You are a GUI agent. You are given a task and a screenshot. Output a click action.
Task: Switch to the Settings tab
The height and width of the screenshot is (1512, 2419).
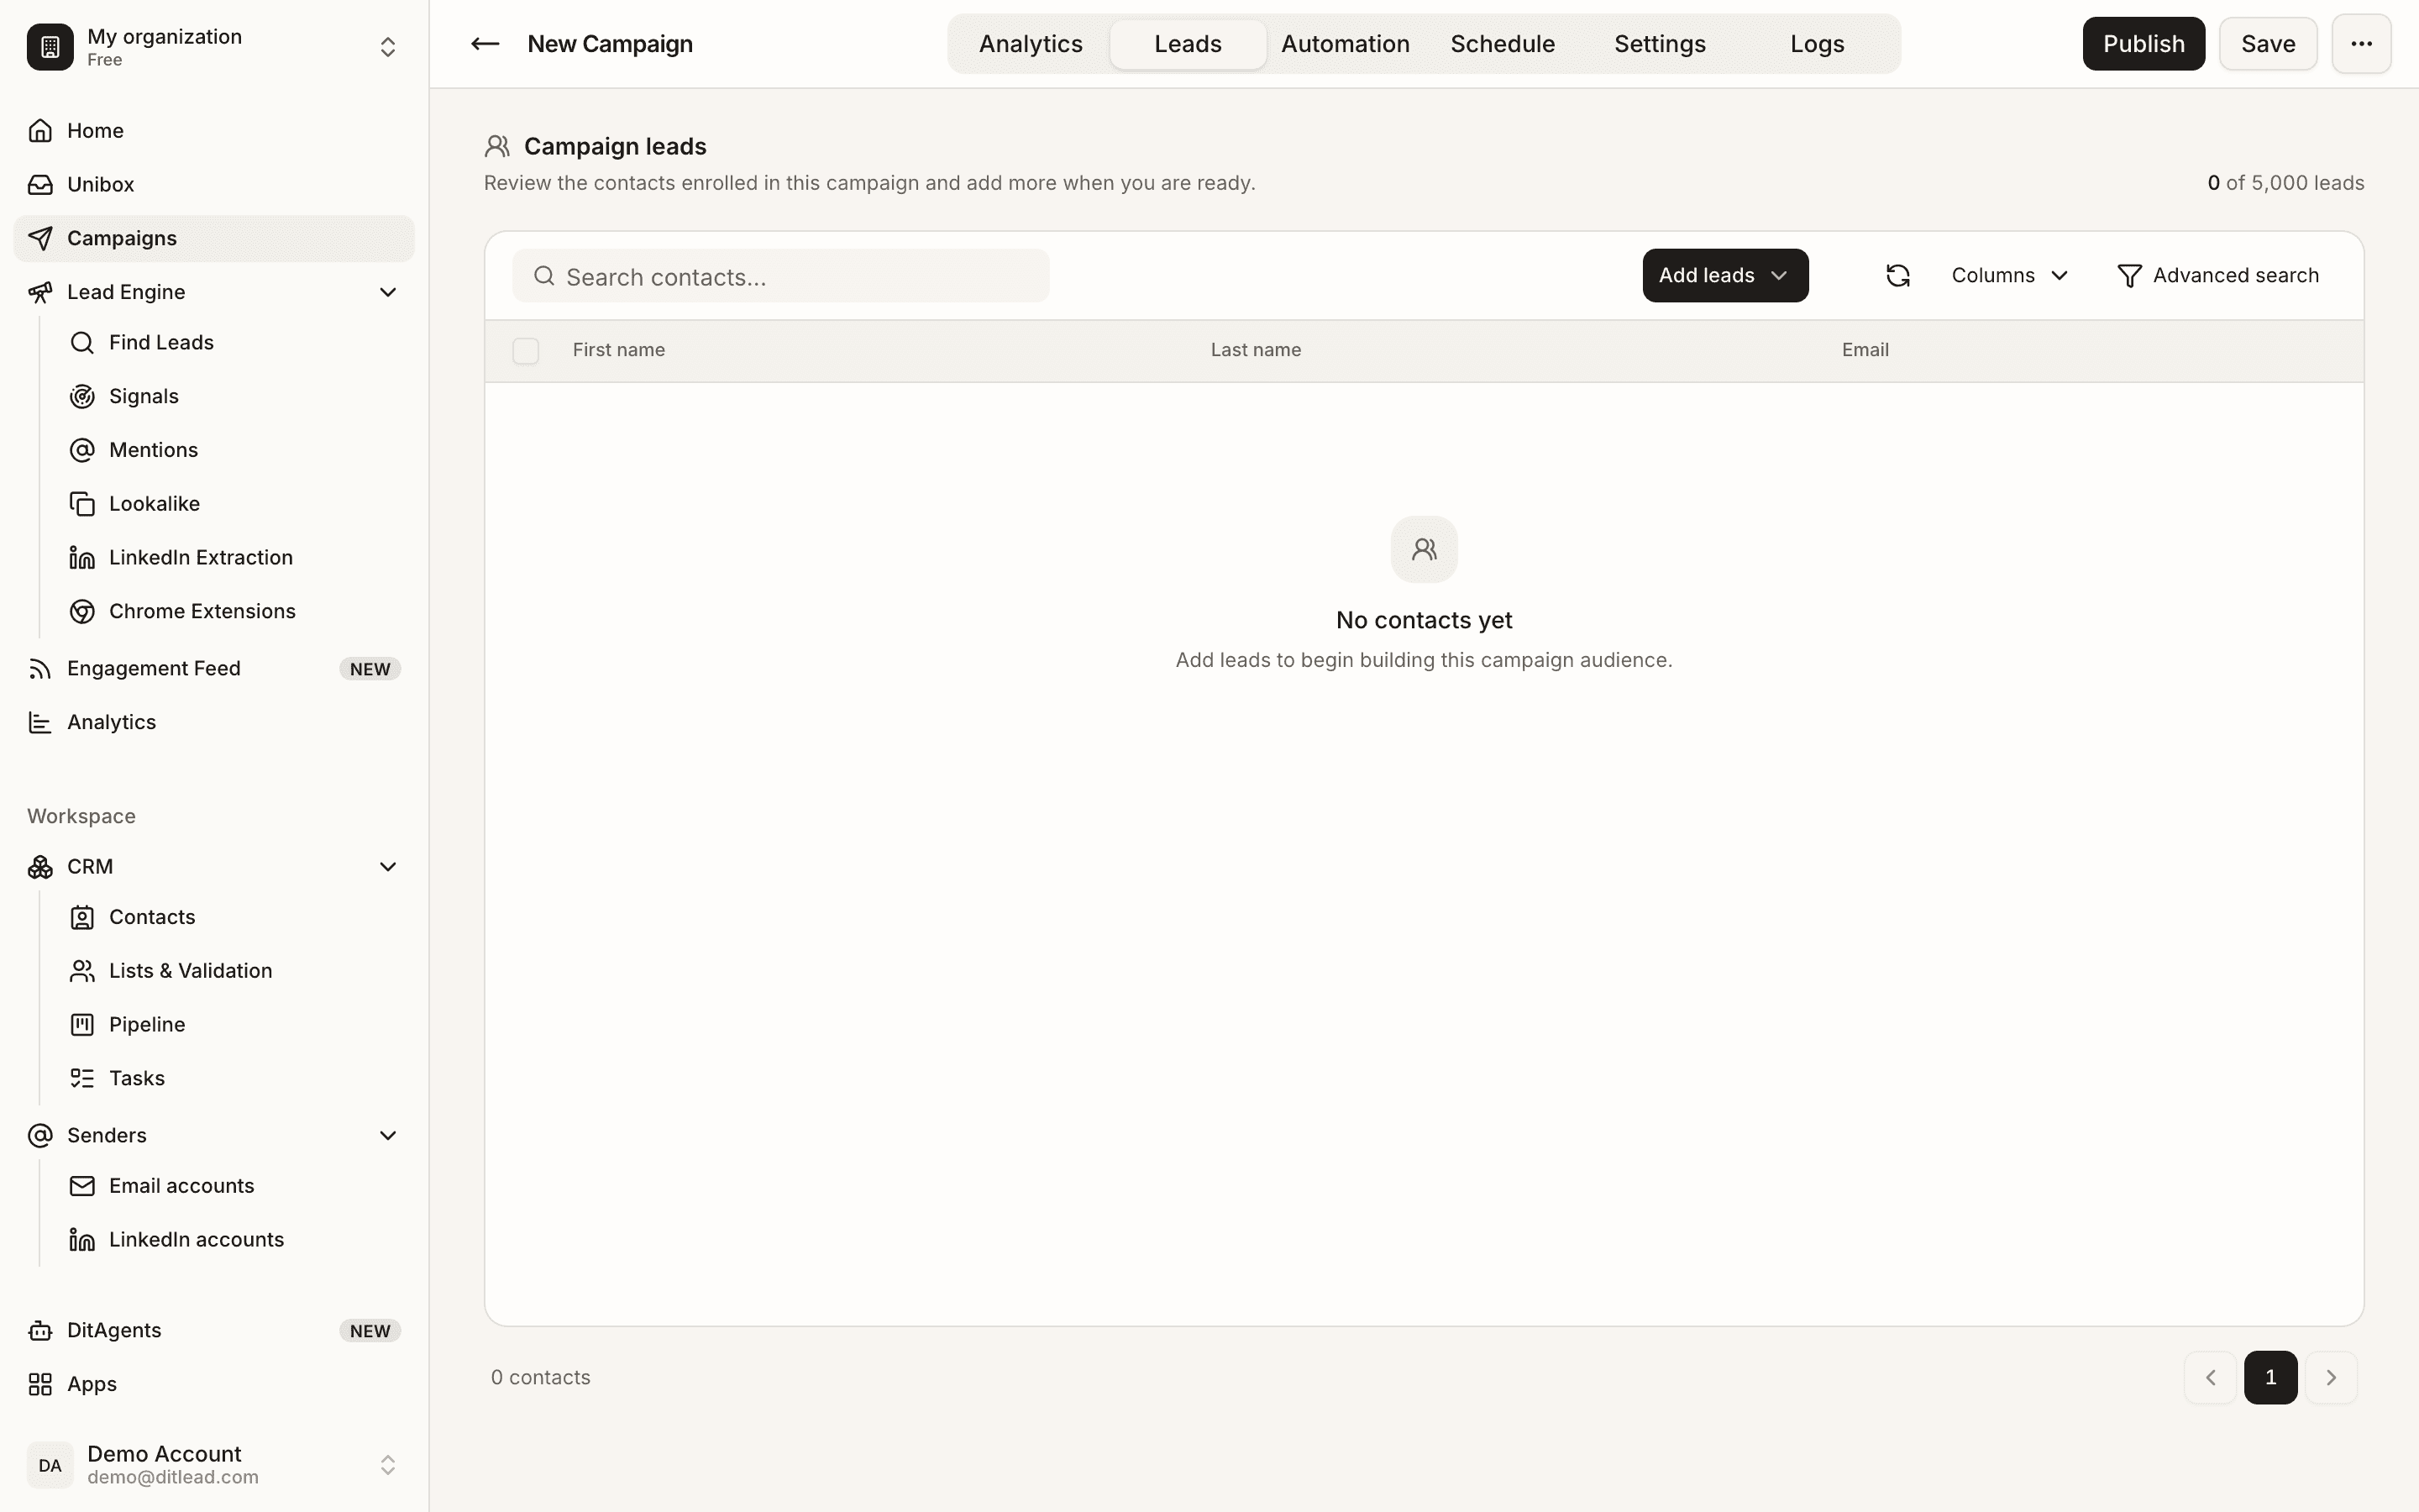click(1660, 44)
